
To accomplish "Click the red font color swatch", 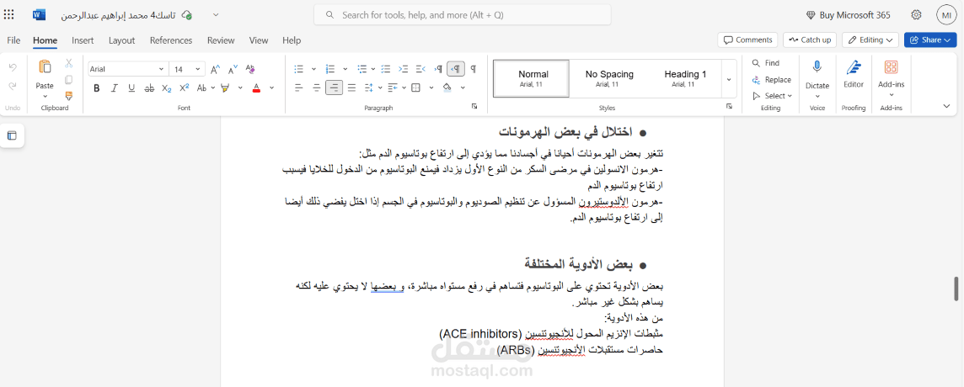I will (x=256, y=87).
